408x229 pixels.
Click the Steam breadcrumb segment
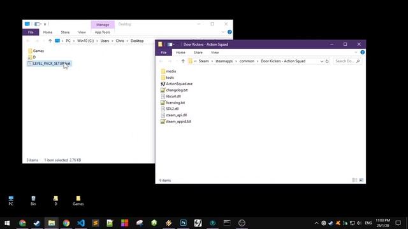[x=204, y=61]
